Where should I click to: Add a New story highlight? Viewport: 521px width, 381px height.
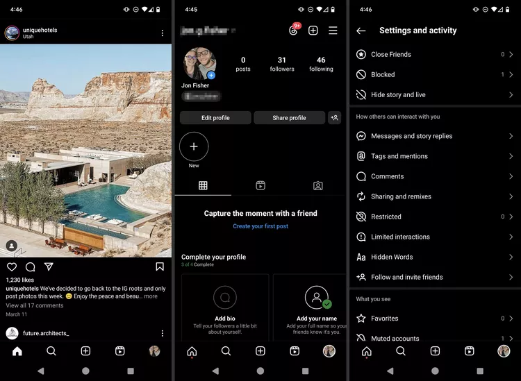click(x=194, y=147)
